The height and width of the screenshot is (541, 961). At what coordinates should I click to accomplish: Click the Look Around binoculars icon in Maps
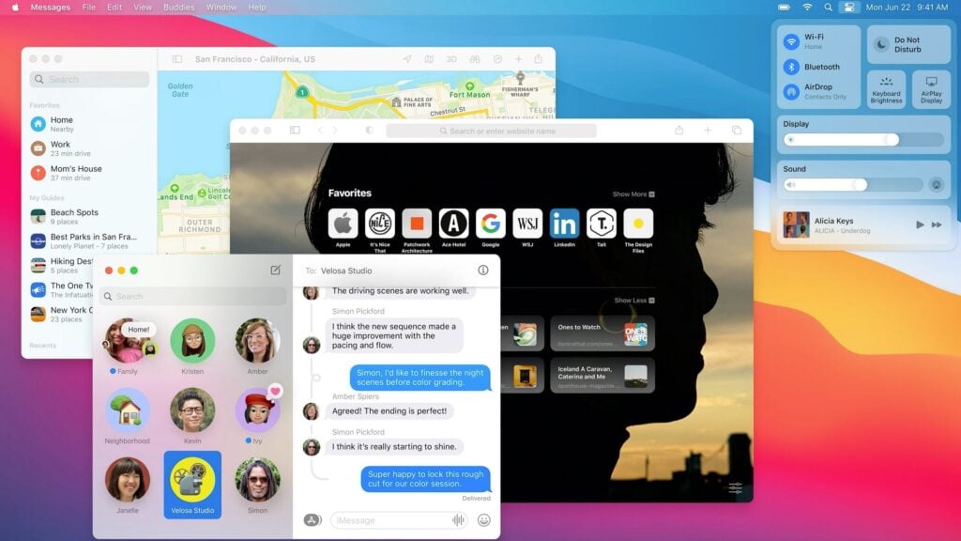pyautogui.click(x=474, y=59)
